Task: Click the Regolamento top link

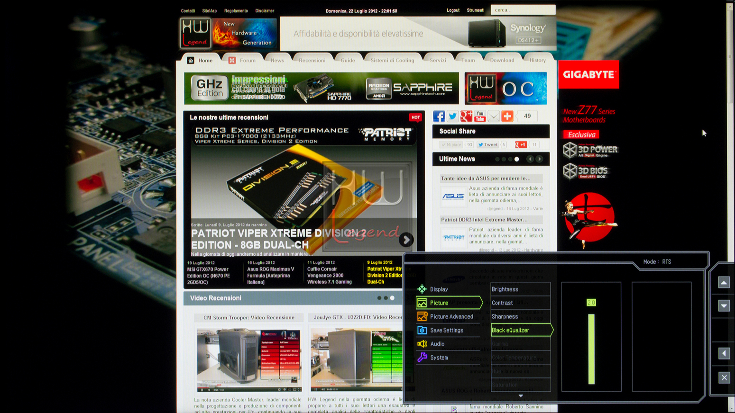Action: click(x=236, y=10)
